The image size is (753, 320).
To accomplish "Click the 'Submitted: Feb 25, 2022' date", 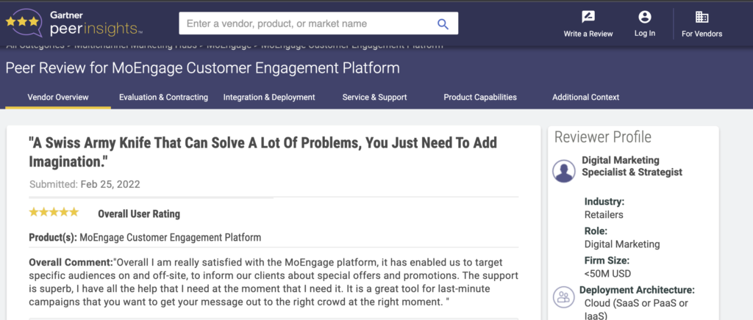I will point(85,184).
